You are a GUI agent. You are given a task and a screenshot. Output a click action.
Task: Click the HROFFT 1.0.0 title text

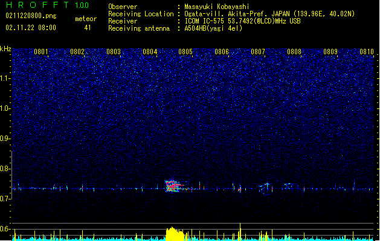click(48, 5)
